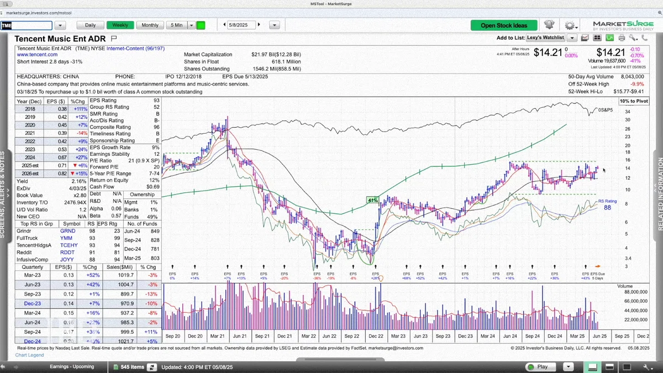Select the split panel layout icon
Viewport: 663px width, 373px height.
(x=609, y=366)
